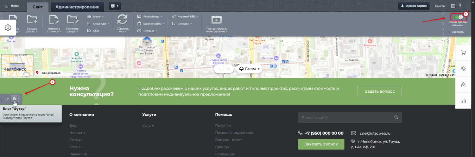Click the Create section folder icon

pos(32,20)
